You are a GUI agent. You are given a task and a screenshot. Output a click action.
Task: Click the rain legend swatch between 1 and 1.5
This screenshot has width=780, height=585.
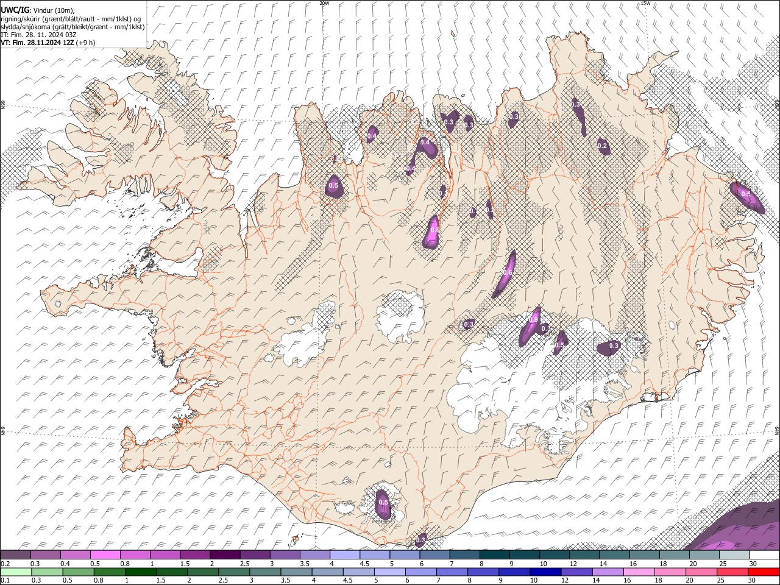tap(140, 572)
